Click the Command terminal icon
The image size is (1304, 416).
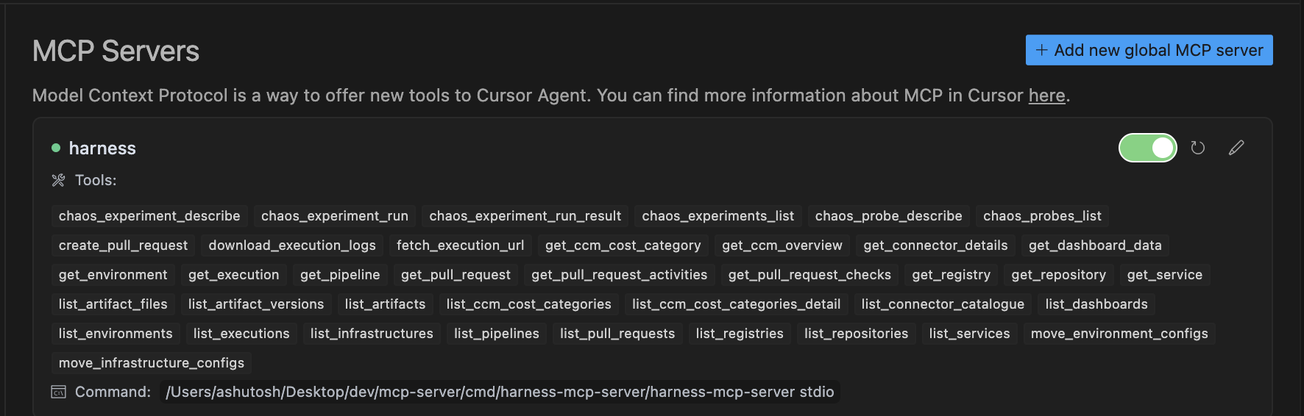click(x=58, y=392)
